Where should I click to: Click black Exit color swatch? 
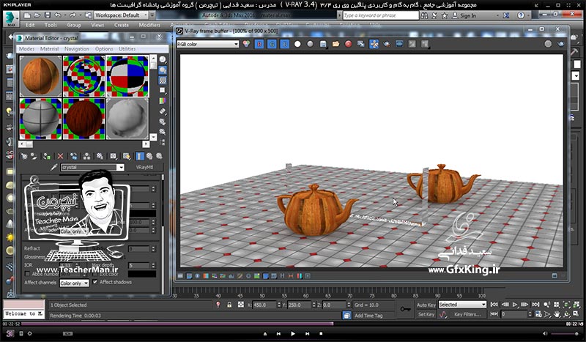(142, 274)
